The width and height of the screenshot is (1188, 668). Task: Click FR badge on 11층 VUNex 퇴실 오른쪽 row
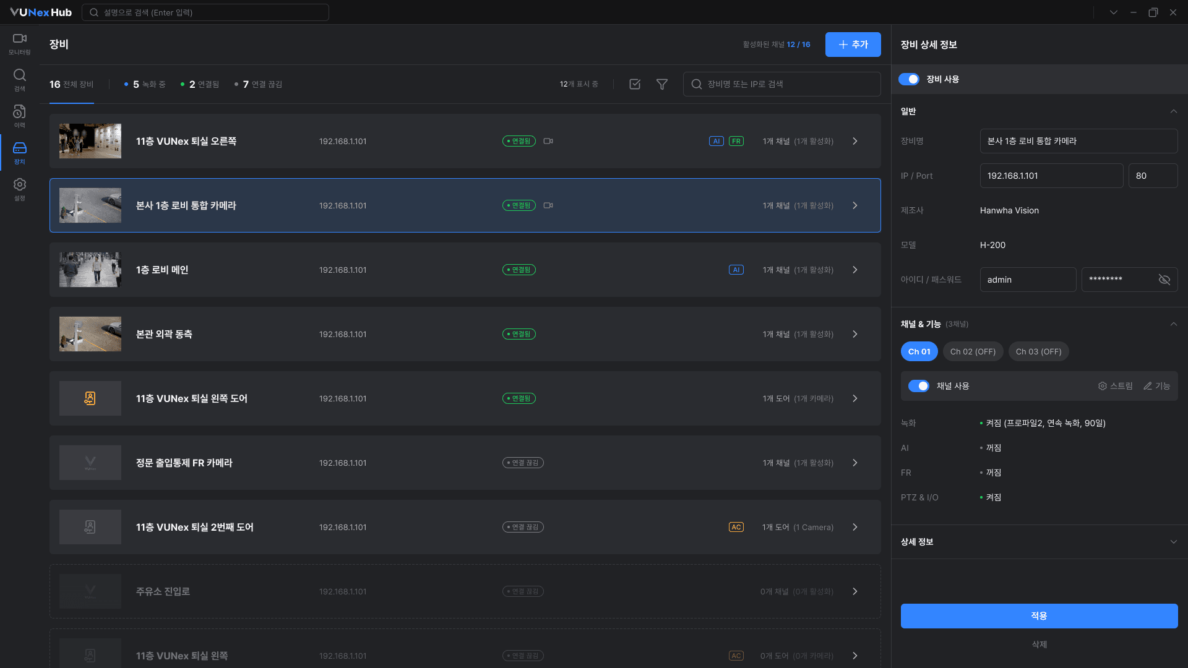pos(736,141)
